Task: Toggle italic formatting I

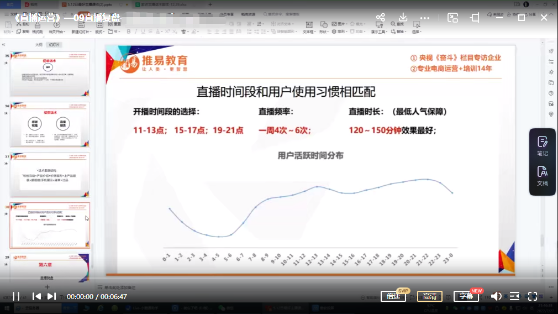Action: [x=135, y=32]
